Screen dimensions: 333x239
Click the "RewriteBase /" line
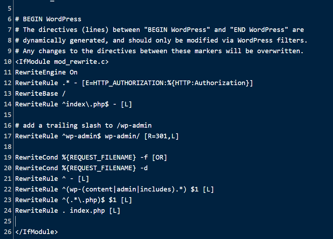[x=40, y=94]
